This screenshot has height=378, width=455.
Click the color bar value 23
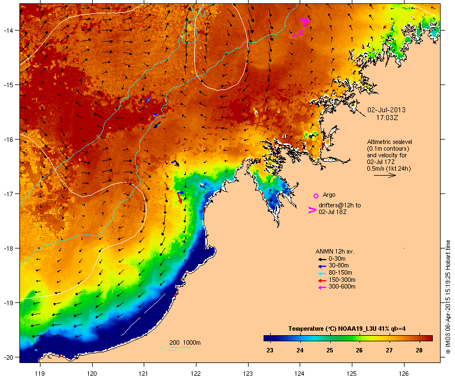[x=270, y=350]
